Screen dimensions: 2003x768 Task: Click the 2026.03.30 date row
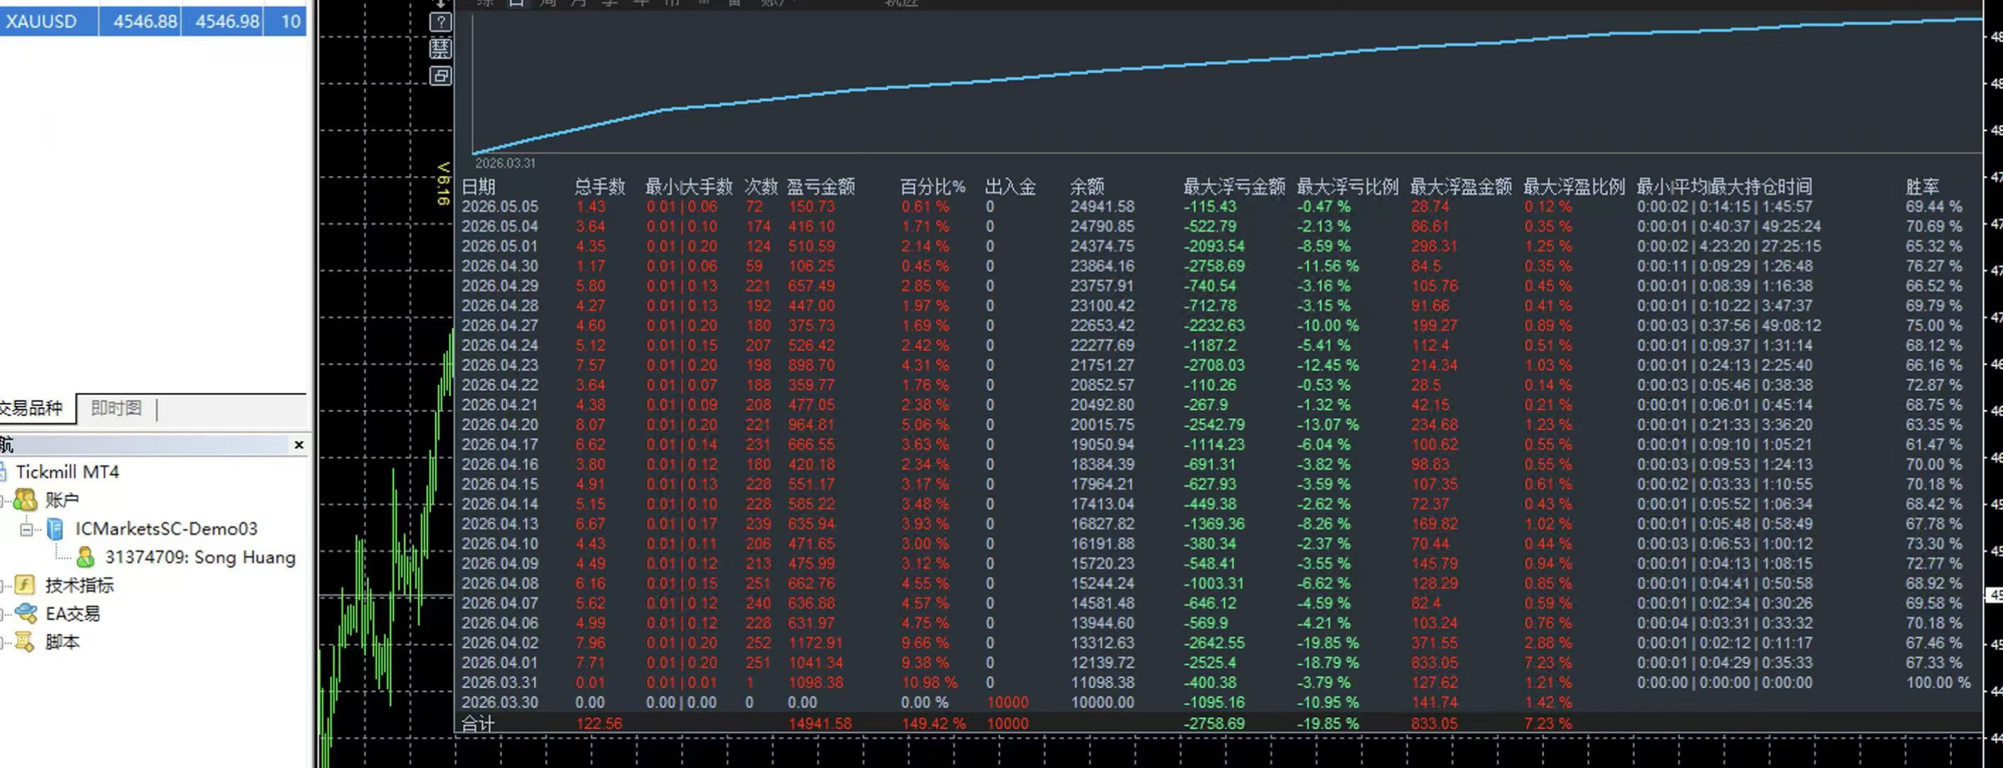tap(500, 703)
